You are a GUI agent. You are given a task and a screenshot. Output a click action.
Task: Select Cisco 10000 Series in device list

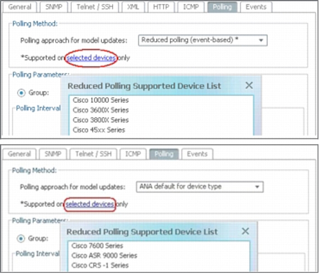(101, 100)
